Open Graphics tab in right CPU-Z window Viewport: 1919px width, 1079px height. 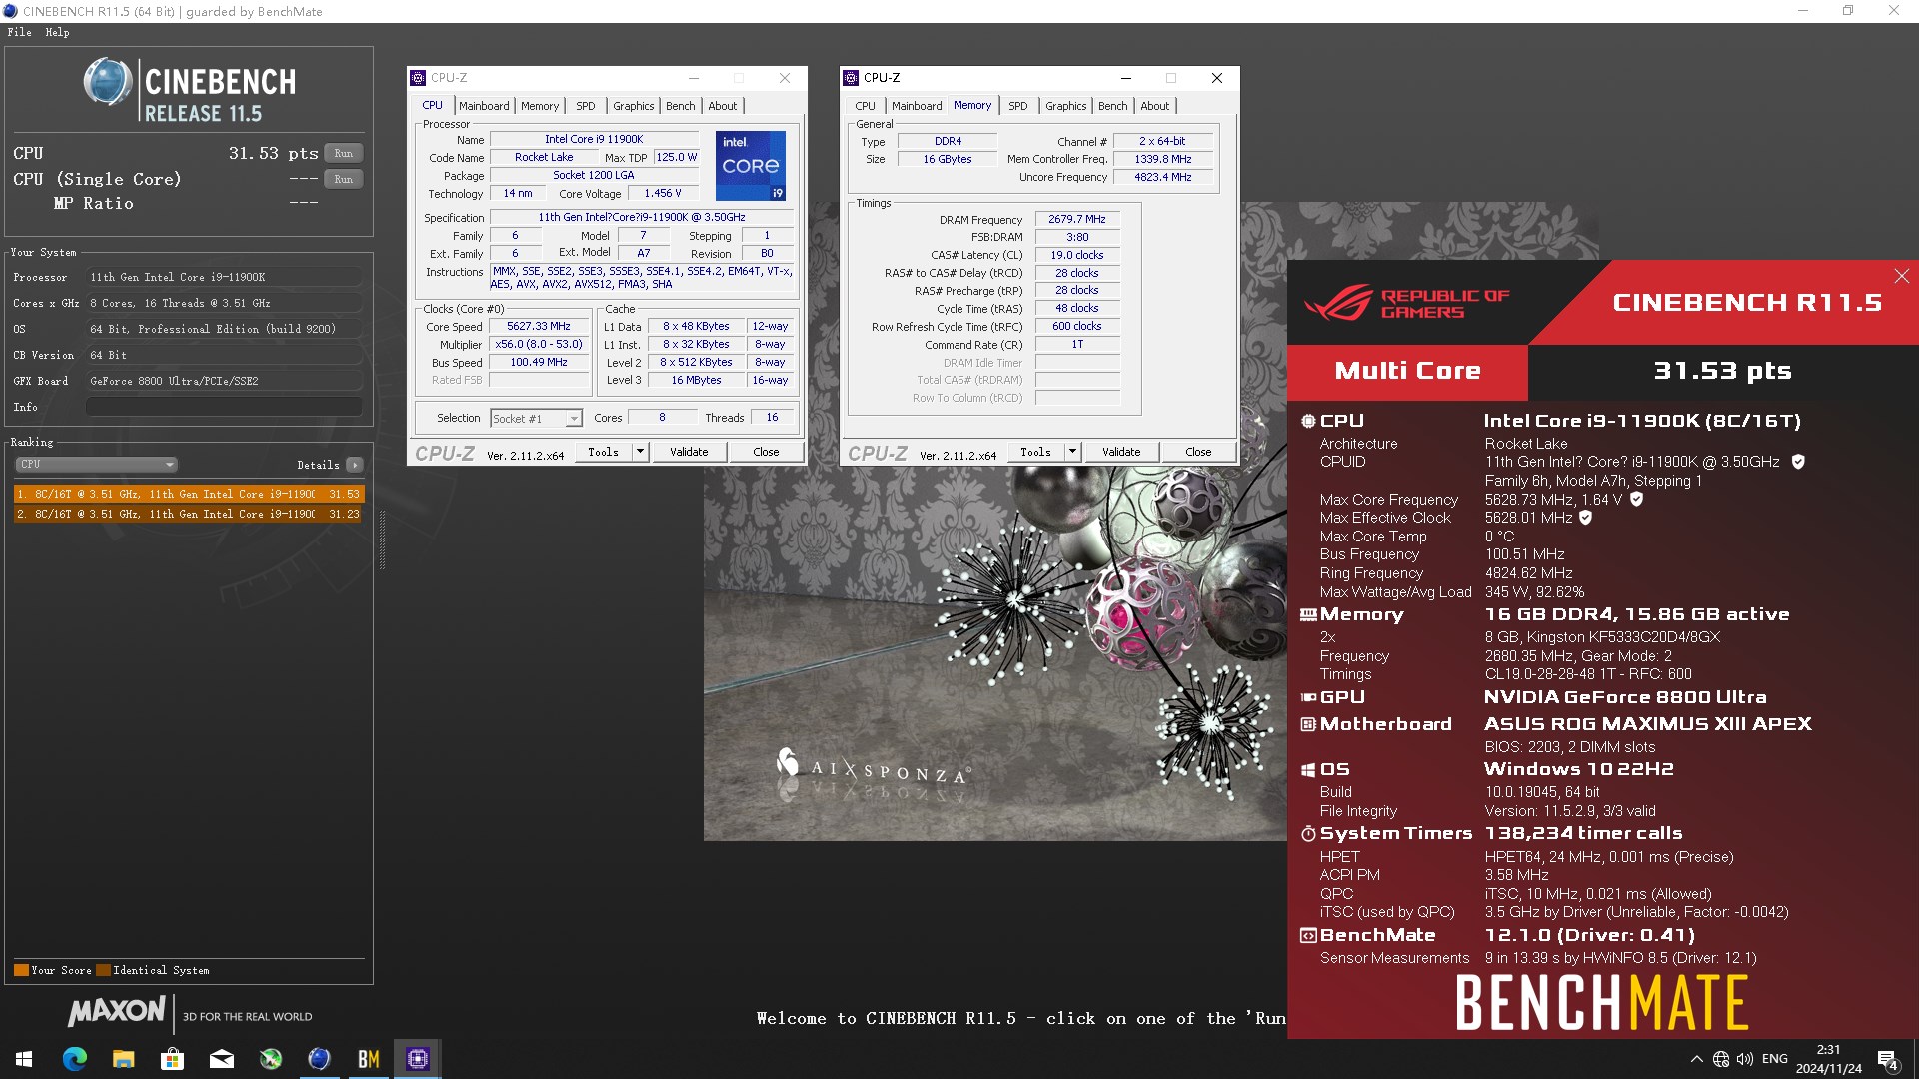click(x=1066, y=106)
